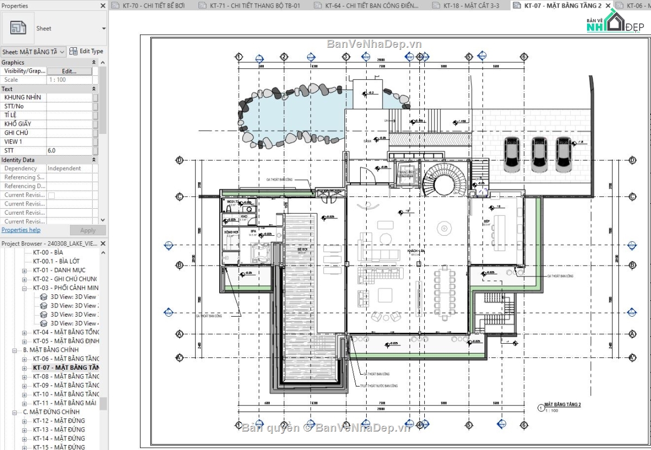Select KT-10 - MẶT BẰNG TẦNG sheet
This screenshot has width=651, height=450.
pyautogui.click(x=66, y=394)
